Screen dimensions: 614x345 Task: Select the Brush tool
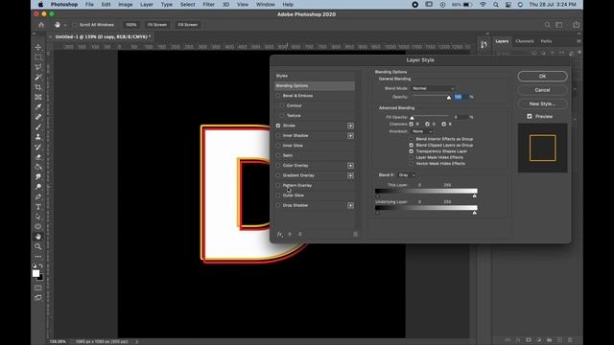[x=38, y=127]
